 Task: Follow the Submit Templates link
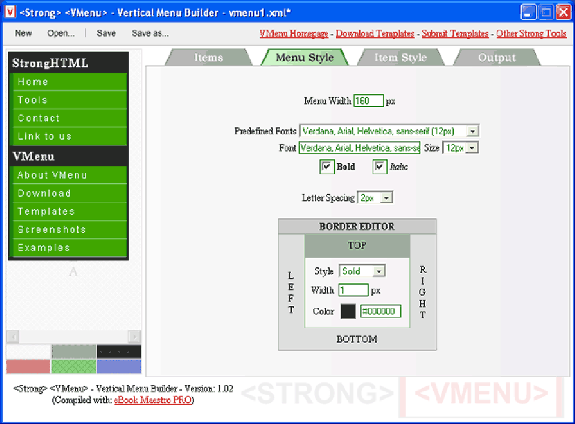(x=455, y=33)
